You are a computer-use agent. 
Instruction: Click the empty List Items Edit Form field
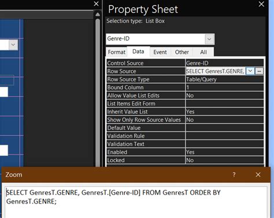tap(224, 104)
